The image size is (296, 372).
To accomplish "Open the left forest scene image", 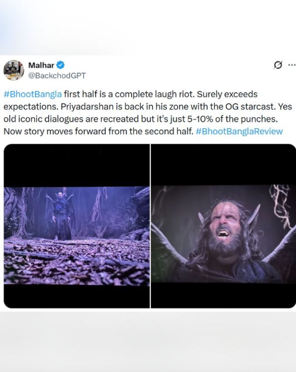I will pos(77,226).
